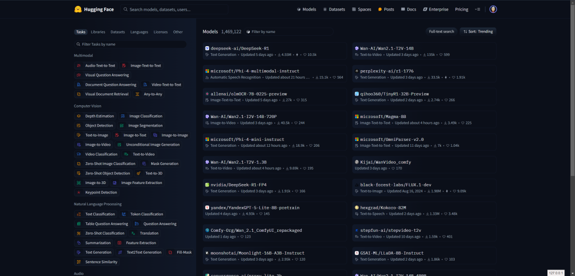Click the Keypoint Detection star icon

[x=78, y=192]
